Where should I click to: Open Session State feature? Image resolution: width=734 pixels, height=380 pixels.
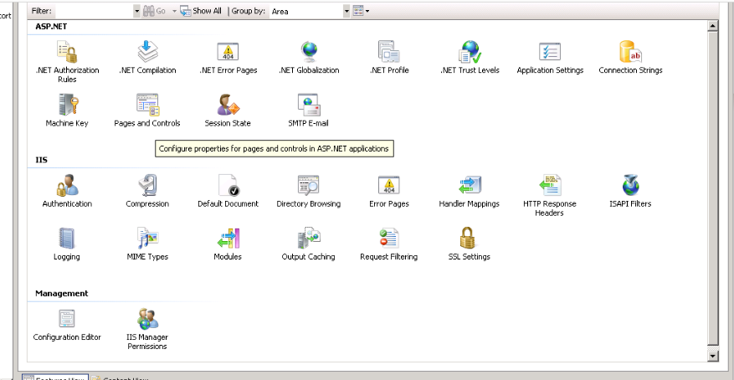coord(228,110)
